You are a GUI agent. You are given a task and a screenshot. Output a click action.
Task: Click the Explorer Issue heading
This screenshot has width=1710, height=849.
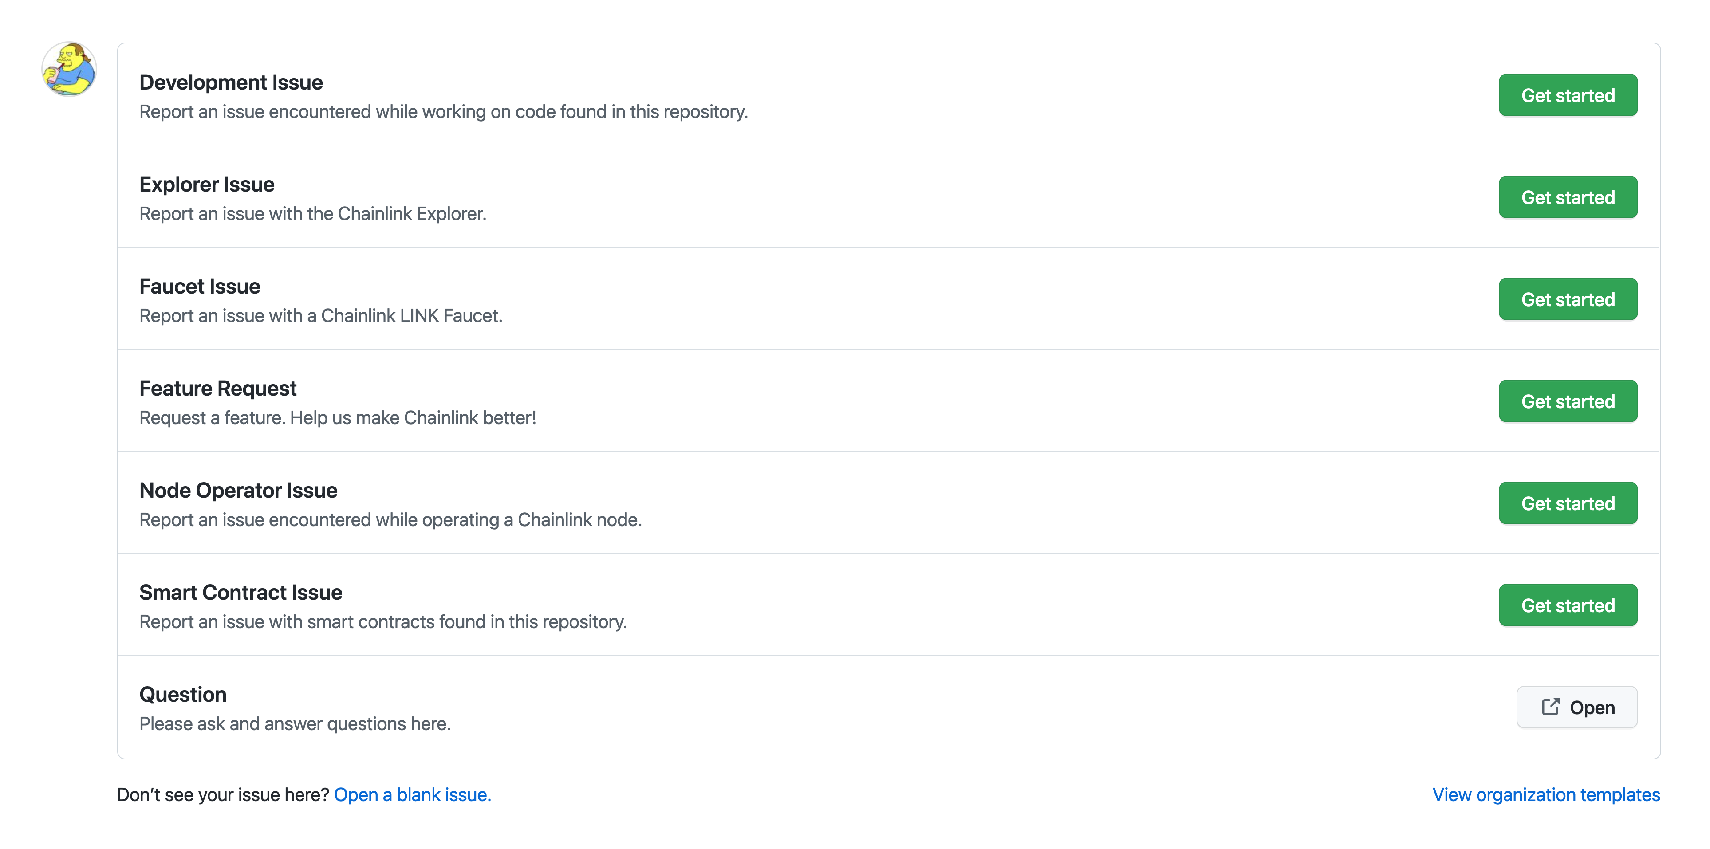coord(206,185)
